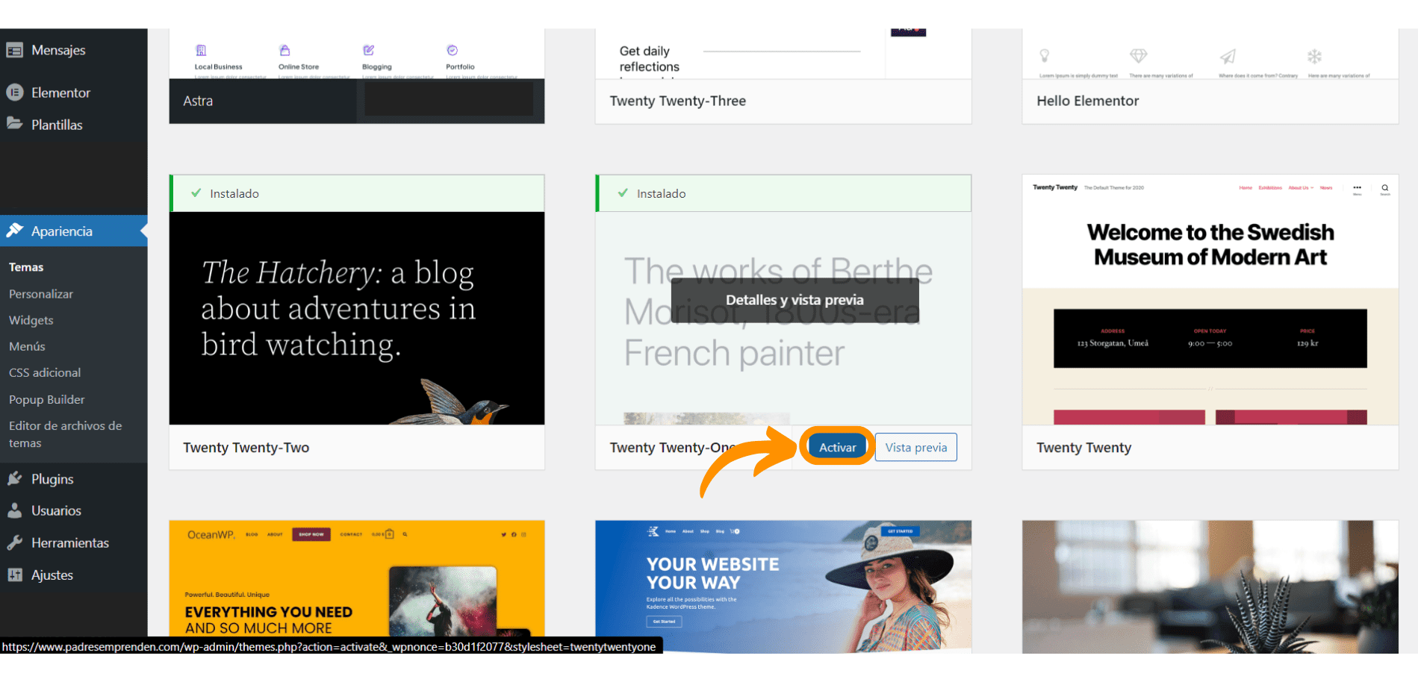The image size is (1418, 682).
Task: Click the search icon in Twenty Twenty preview
Action: point(1384,188)
